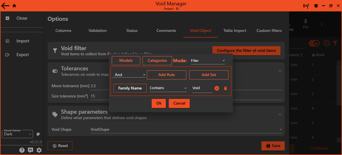
Task: Click the Move tolerance field
Action: pyautogui.click(x=186, y=86)
